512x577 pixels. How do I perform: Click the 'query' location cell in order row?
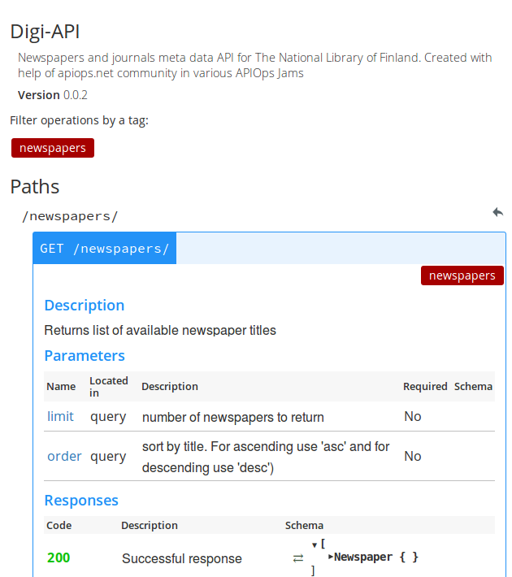coord(108,457)
